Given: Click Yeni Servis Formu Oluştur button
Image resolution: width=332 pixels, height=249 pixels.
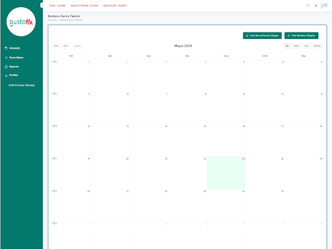Looking at the screenshot, I should [262, 36].
